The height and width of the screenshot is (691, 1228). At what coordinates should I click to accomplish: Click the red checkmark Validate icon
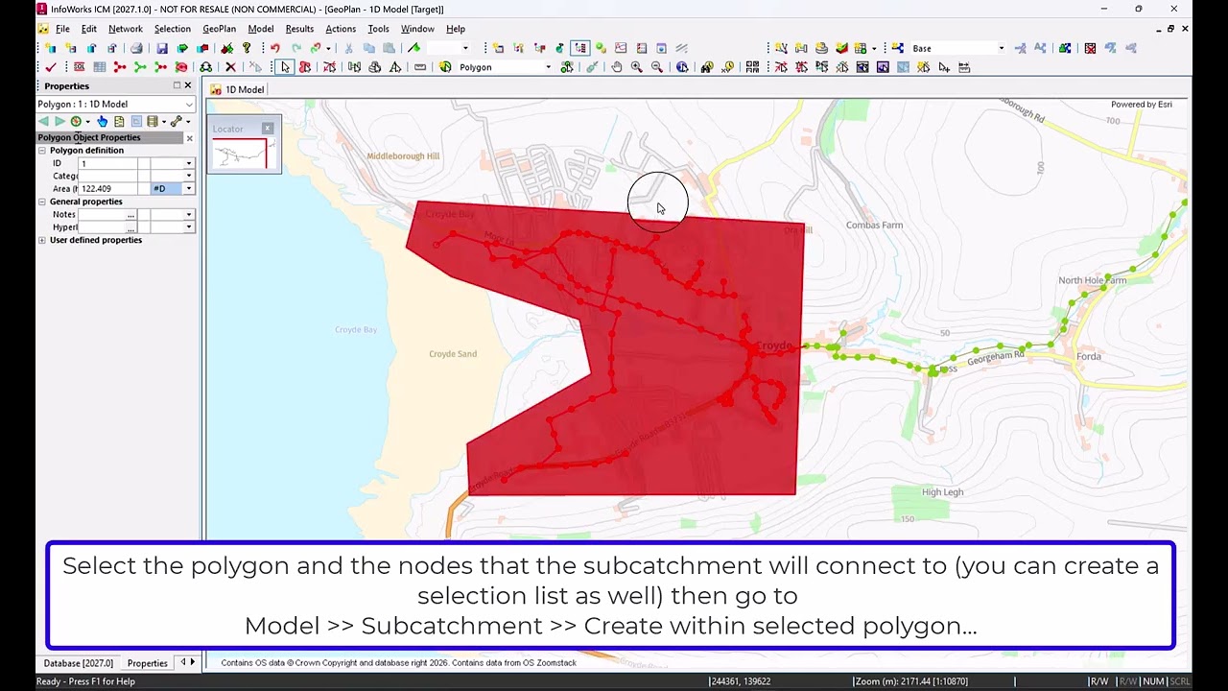tap(51, 67)
